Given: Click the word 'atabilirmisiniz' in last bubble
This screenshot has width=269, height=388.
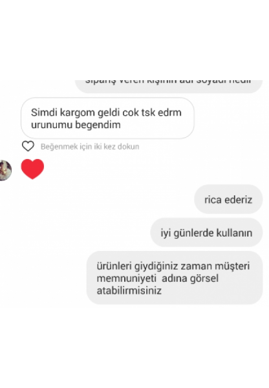Looking at the screenshot, I should 129,290.
